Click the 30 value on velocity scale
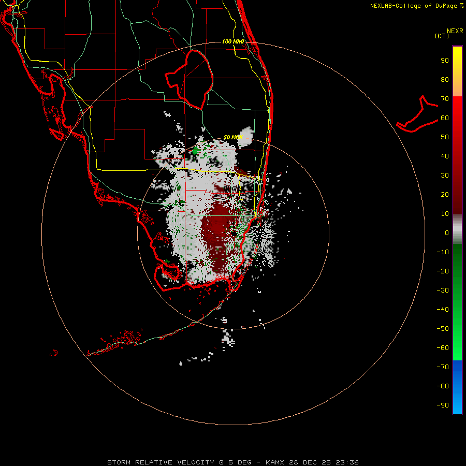Viewport: 466px width, 466px height. tap(445, 176)
